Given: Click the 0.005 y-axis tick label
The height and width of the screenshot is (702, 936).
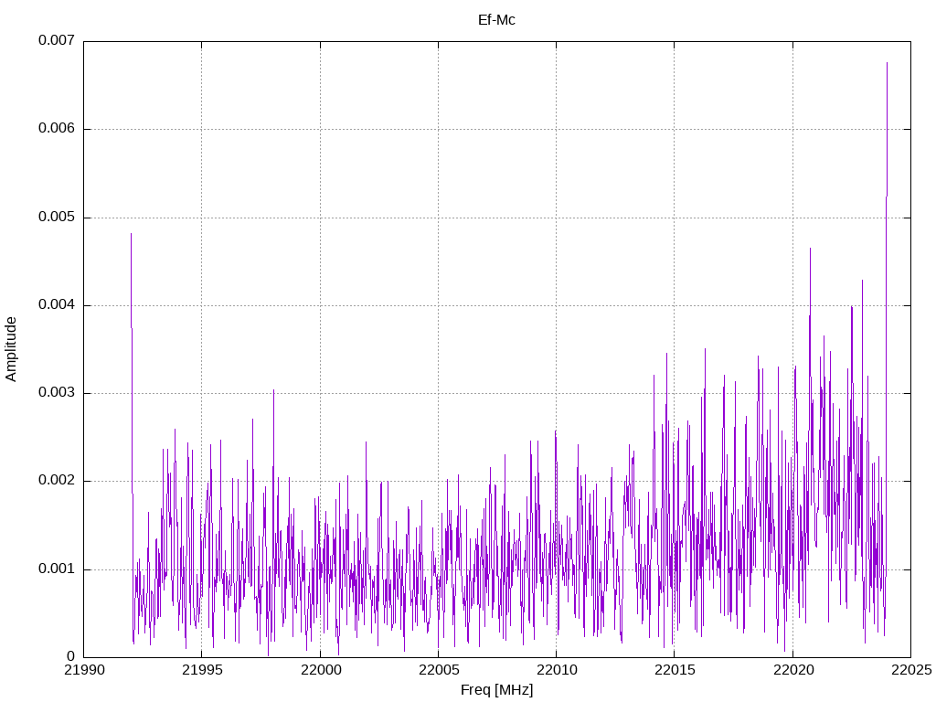Looking at the screenshot, I should click(56, 218).
